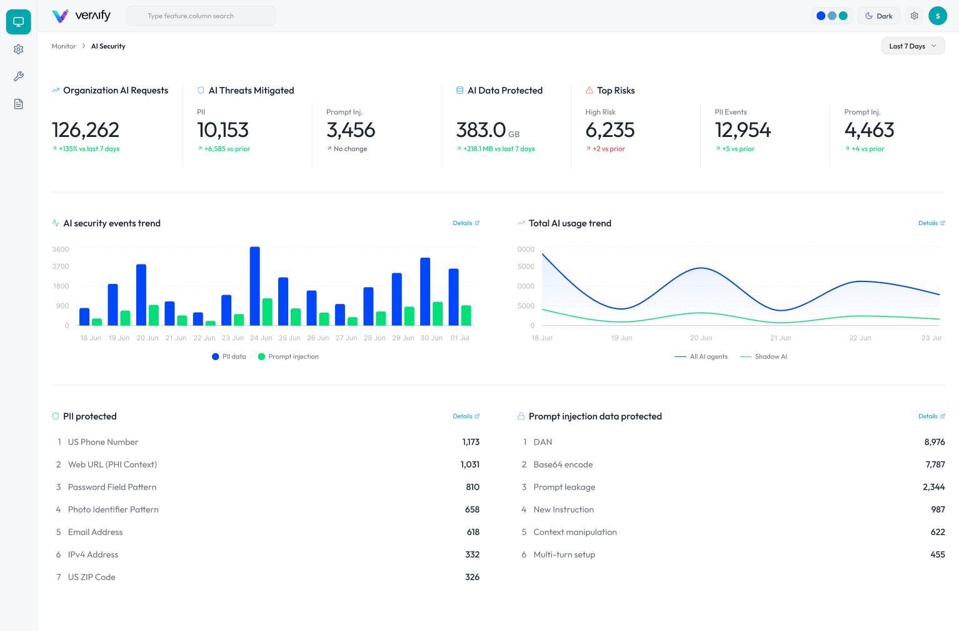The width and height of the screenshot is (959, 631).
Task: Click the AI Data Protected database icon
Action: click(x=460, y=91)
